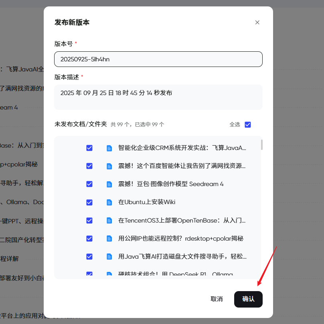
Task: Uncheck the CRM系统开发实战 document checkbox
Action: point(89,148)
